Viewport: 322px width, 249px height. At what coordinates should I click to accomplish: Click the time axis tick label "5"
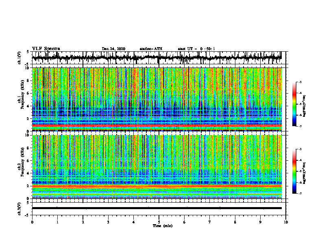click(159, 222)
